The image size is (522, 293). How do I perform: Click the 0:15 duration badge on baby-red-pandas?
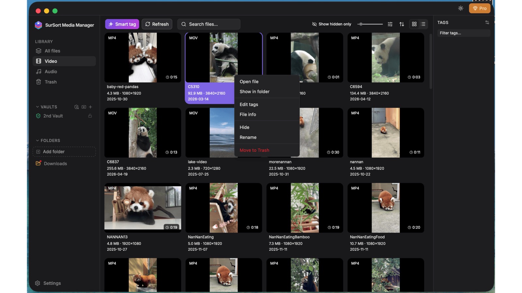tap(171, 77)
